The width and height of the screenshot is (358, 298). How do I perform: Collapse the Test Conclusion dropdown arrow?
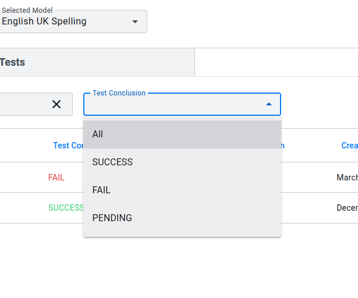coord(268,104)
